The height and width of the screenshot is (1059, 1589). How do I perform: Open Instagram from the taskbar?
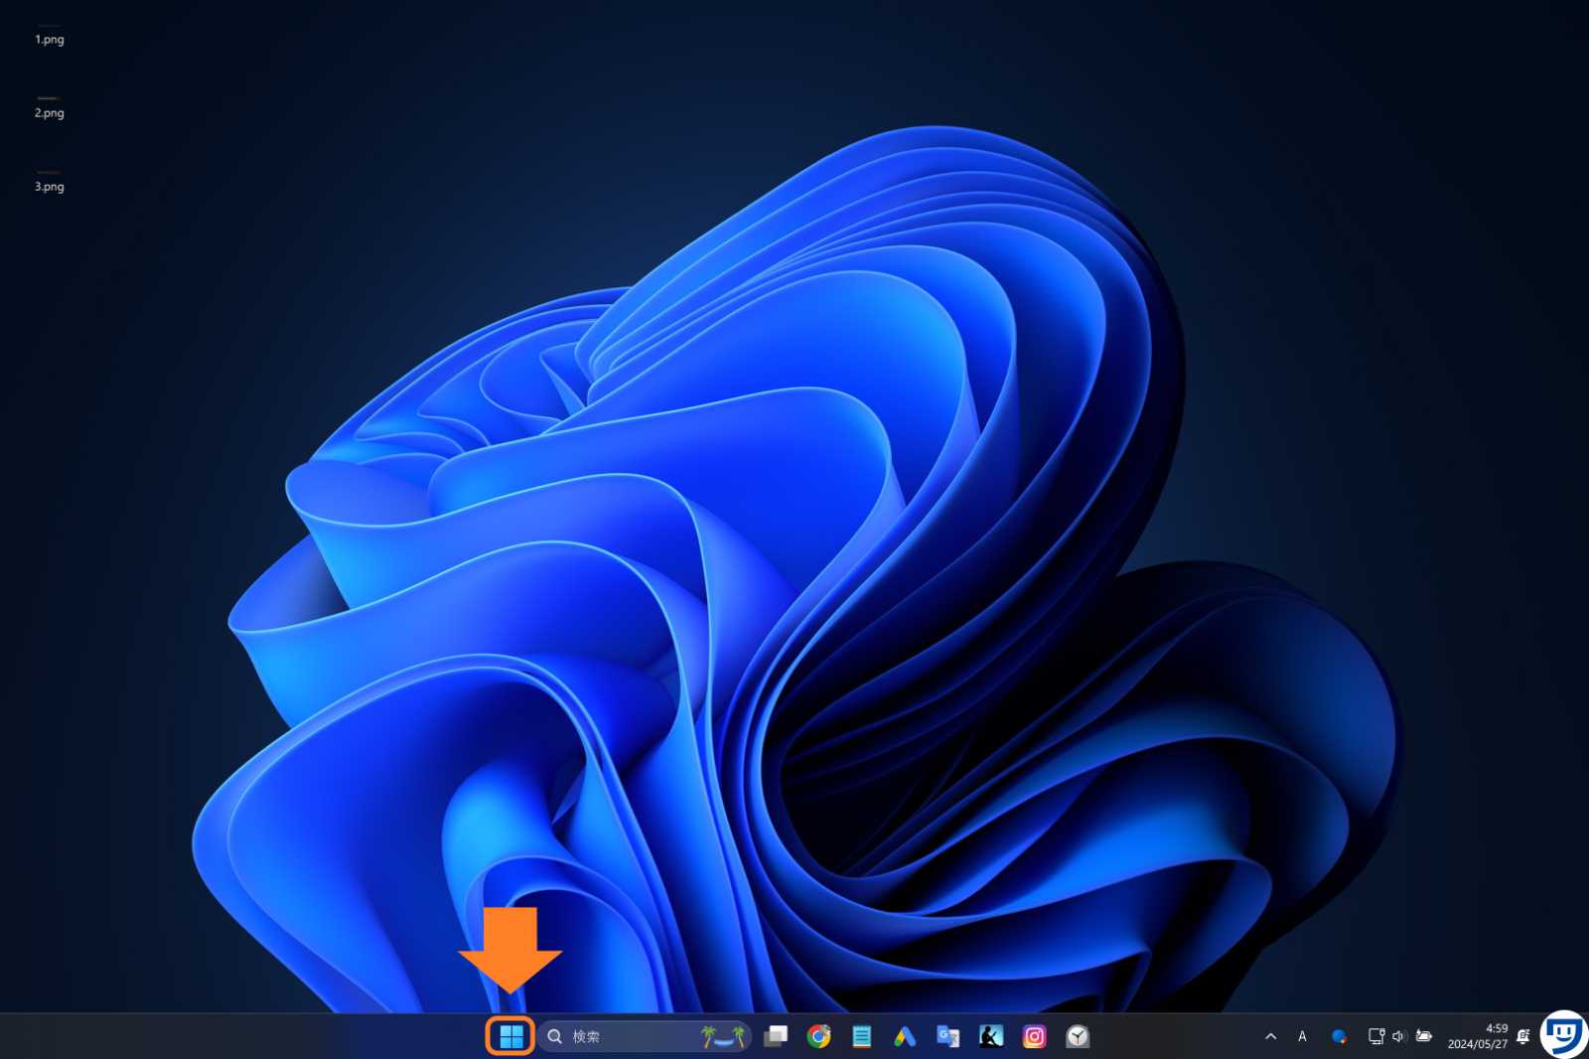(1033, 1036)
